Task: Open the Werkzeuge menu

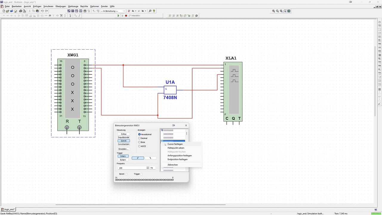Action: [x=73, y=6]
